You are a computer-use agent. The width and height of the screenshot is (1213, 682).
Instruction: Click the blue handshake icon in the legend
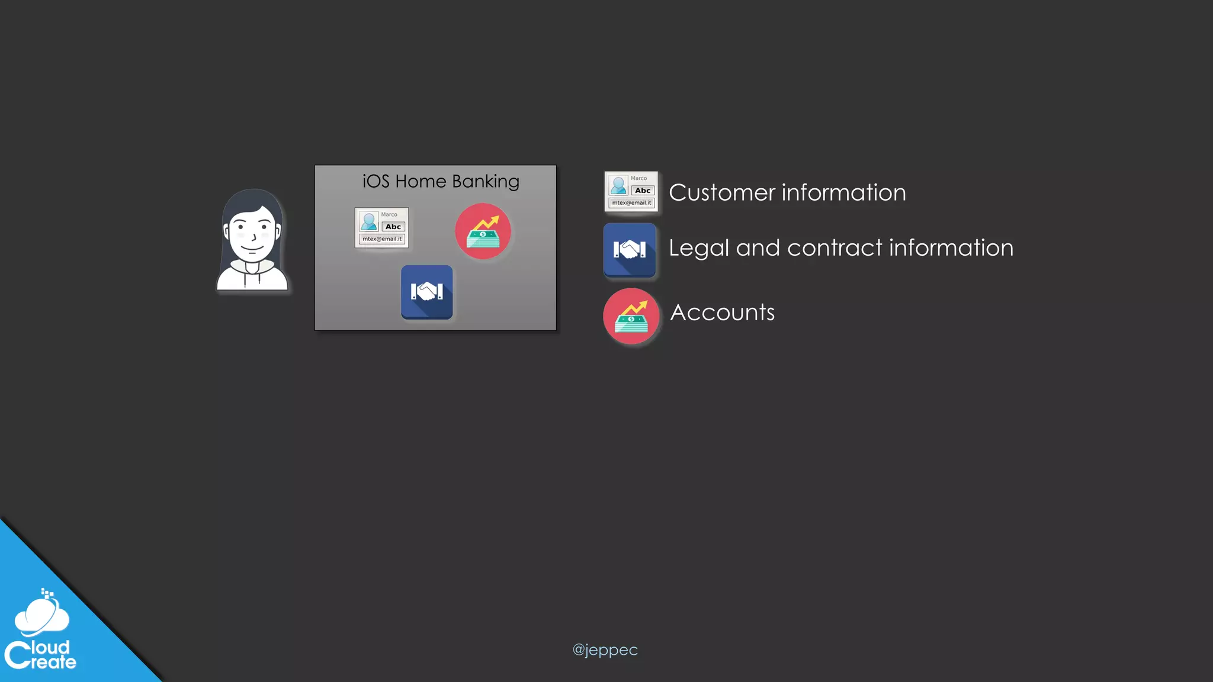tap(630, 250)
